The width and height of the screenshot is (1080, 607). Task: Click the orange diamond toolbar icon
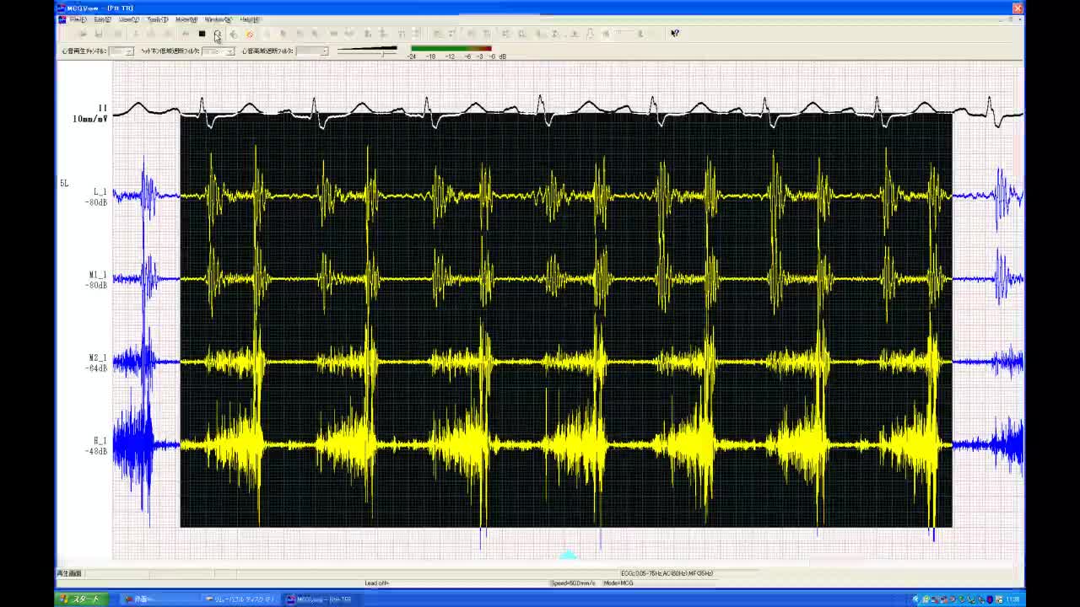click(249, 34)
